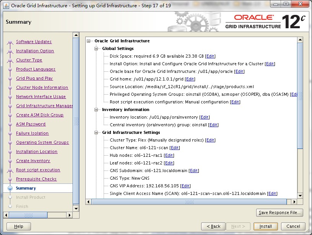Open Help for the installer

pyautogui.click(x=19, y=226)
